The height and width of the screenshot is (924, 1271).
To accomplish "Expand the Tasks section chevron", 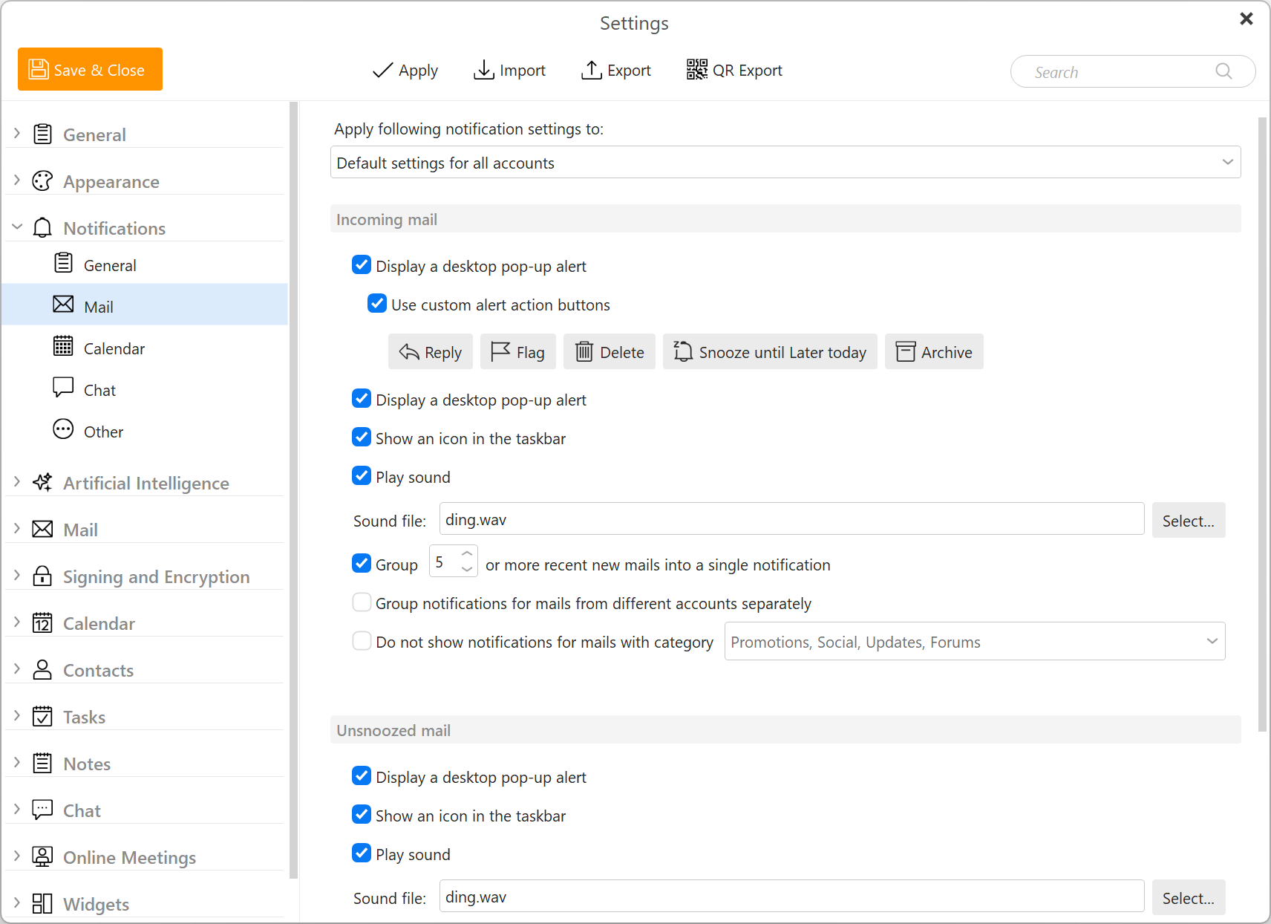I will (x=17, y=716).
